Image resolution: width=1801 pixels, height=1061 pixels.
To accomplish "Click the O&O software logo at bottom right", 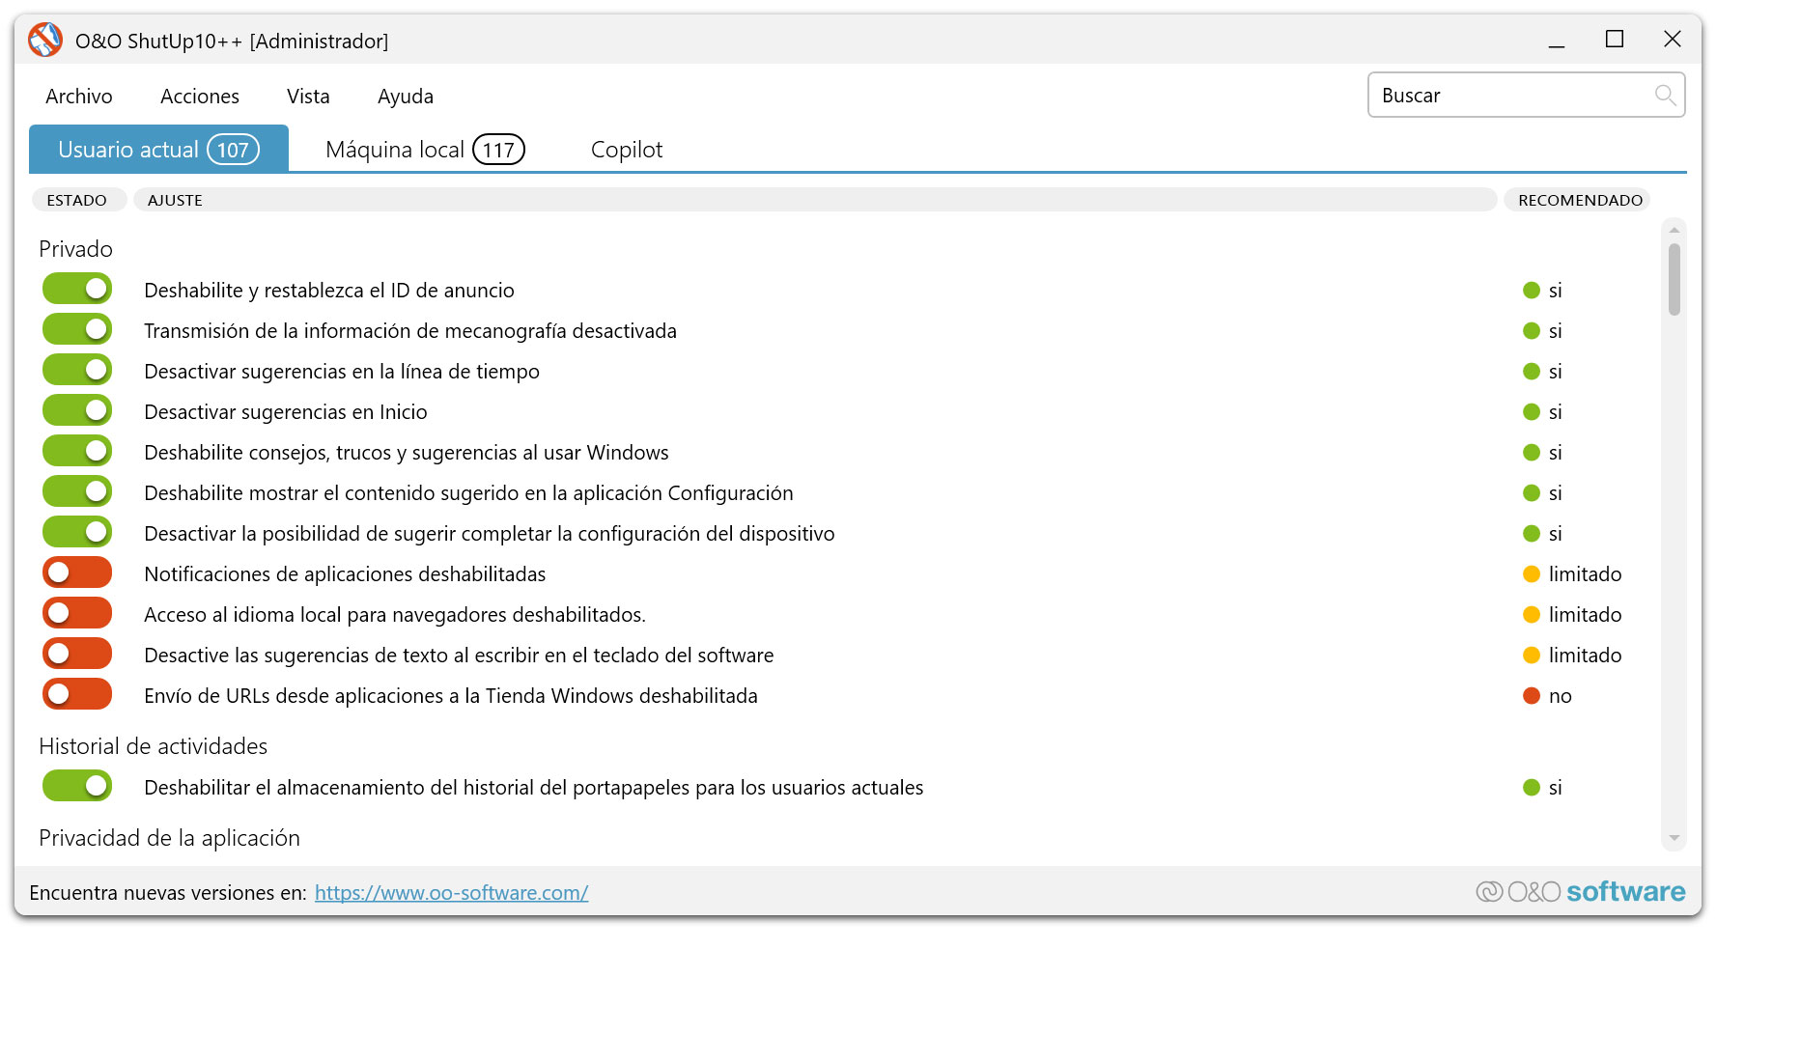I will pos(1581,891).
